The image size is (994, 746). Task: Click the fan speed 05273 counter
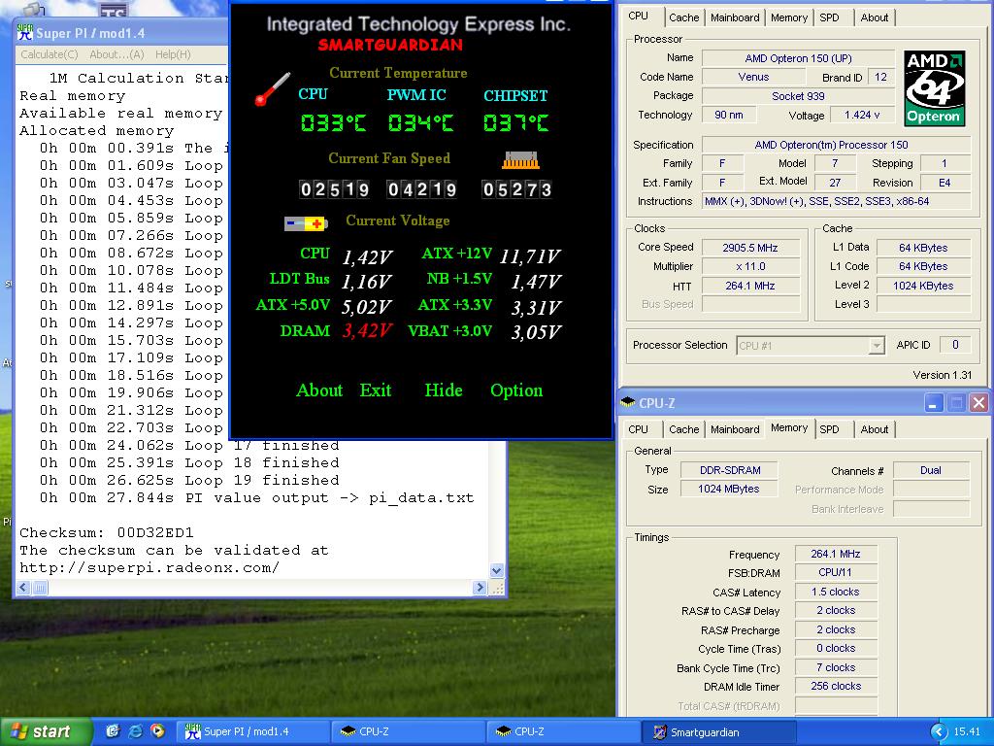tap(516, 189)
